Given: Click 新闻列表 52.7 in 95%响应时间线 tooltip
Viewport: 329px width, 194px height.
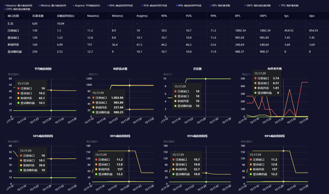Looking at the screenshot, I should pos(187,169).
